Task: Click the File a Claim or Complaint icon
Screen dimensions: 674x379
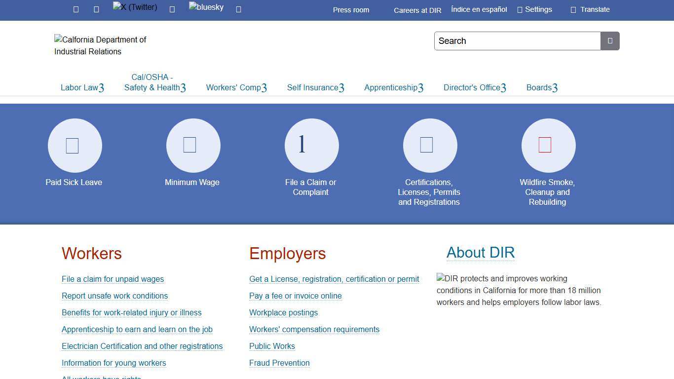Action: (311, 145)
